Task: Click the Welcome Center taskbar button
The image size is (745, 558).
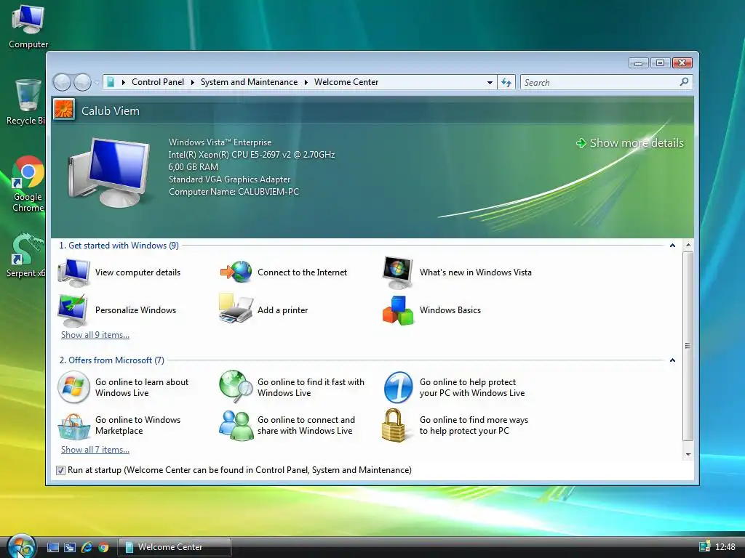Action: tap(175, 547)
